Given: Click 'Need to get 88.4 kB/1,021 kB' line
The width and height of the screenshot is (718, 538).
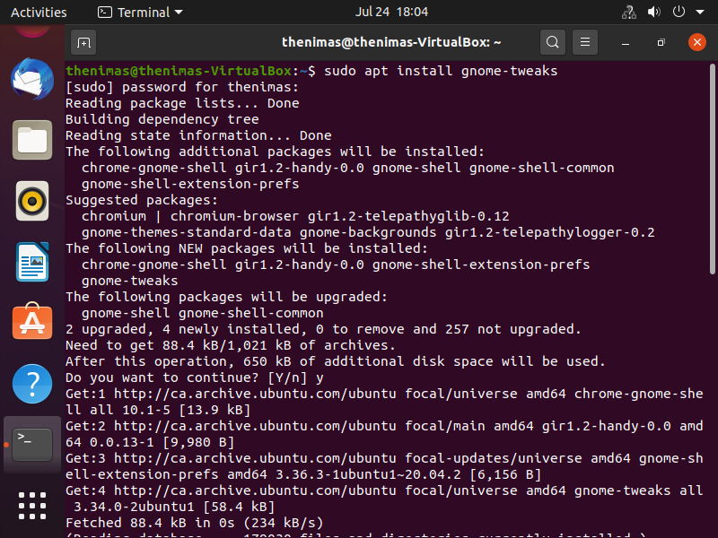Looking at the screenshot, I should pyautogui.click(x=231, y=345).
